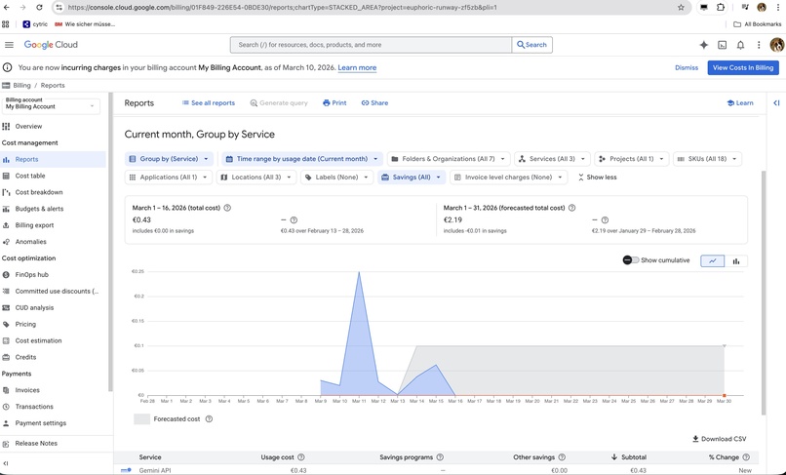The height and width of the screenshot is (475, 786).
Task: Collapse the left sidebar with bottom arrow
Action: (x=6, y=463)
